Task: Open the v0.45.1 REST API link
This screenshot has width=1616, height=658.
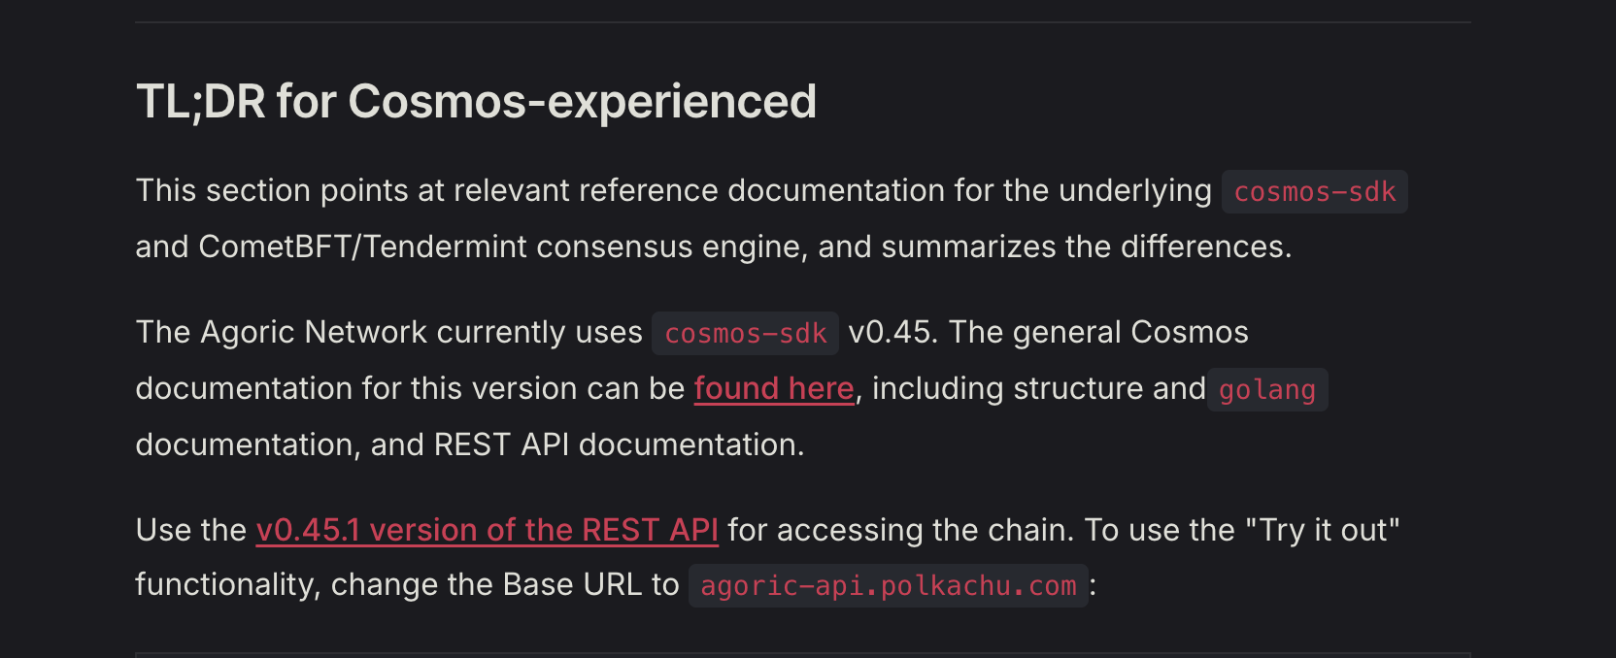Action: [x=487, y=530]
